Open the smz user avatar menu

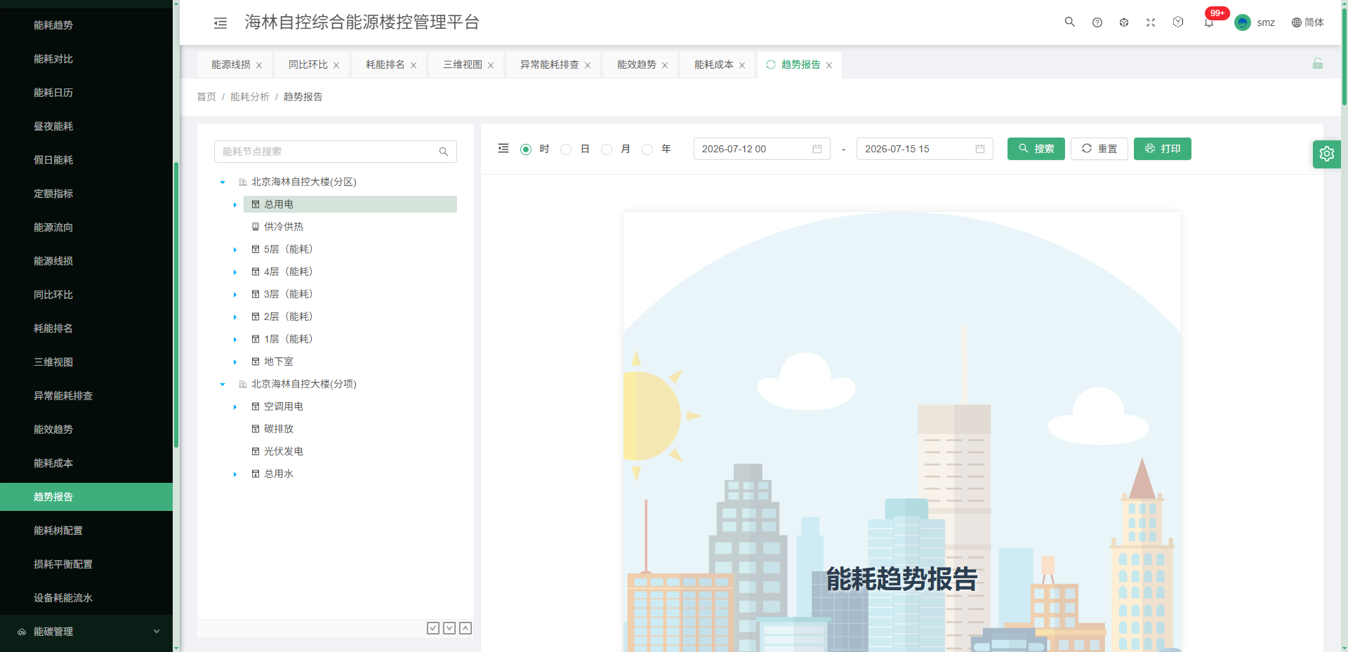pyautogui.click(x=1255, y=22)
